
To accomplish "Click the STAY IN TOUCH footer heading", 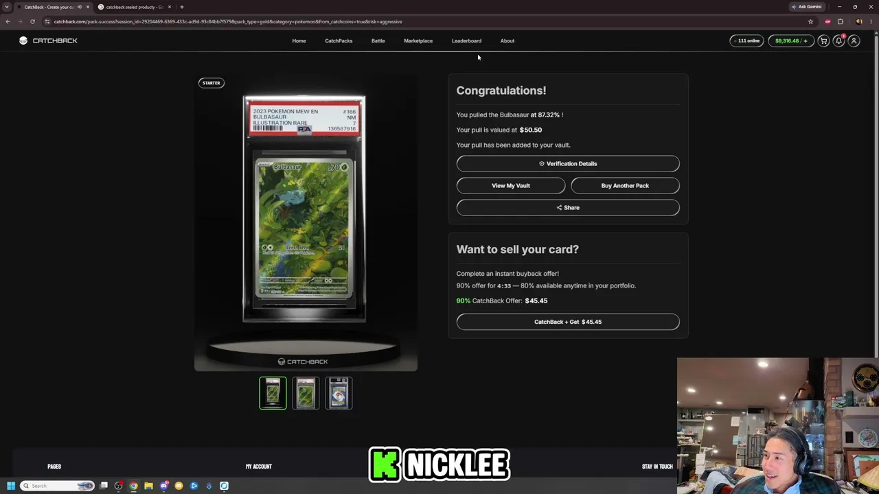I will (657, 467).
